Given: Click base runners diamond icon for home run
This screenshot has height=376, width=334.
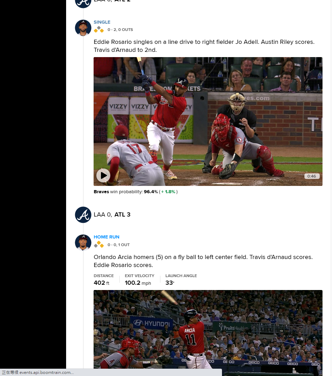Looking at the screenshot, I should (99, 245).
